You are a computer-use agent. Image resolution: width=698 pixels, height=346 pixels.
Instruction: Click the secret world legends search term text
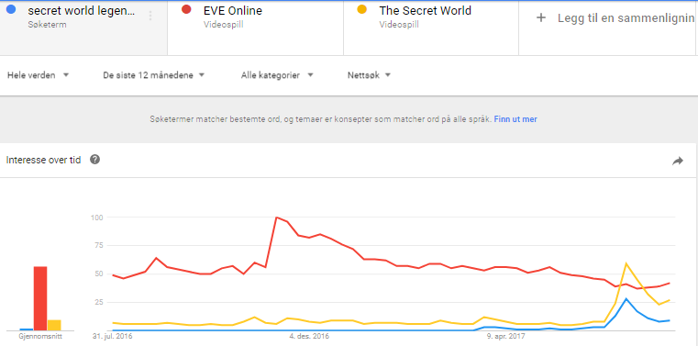tap(81, 11)
